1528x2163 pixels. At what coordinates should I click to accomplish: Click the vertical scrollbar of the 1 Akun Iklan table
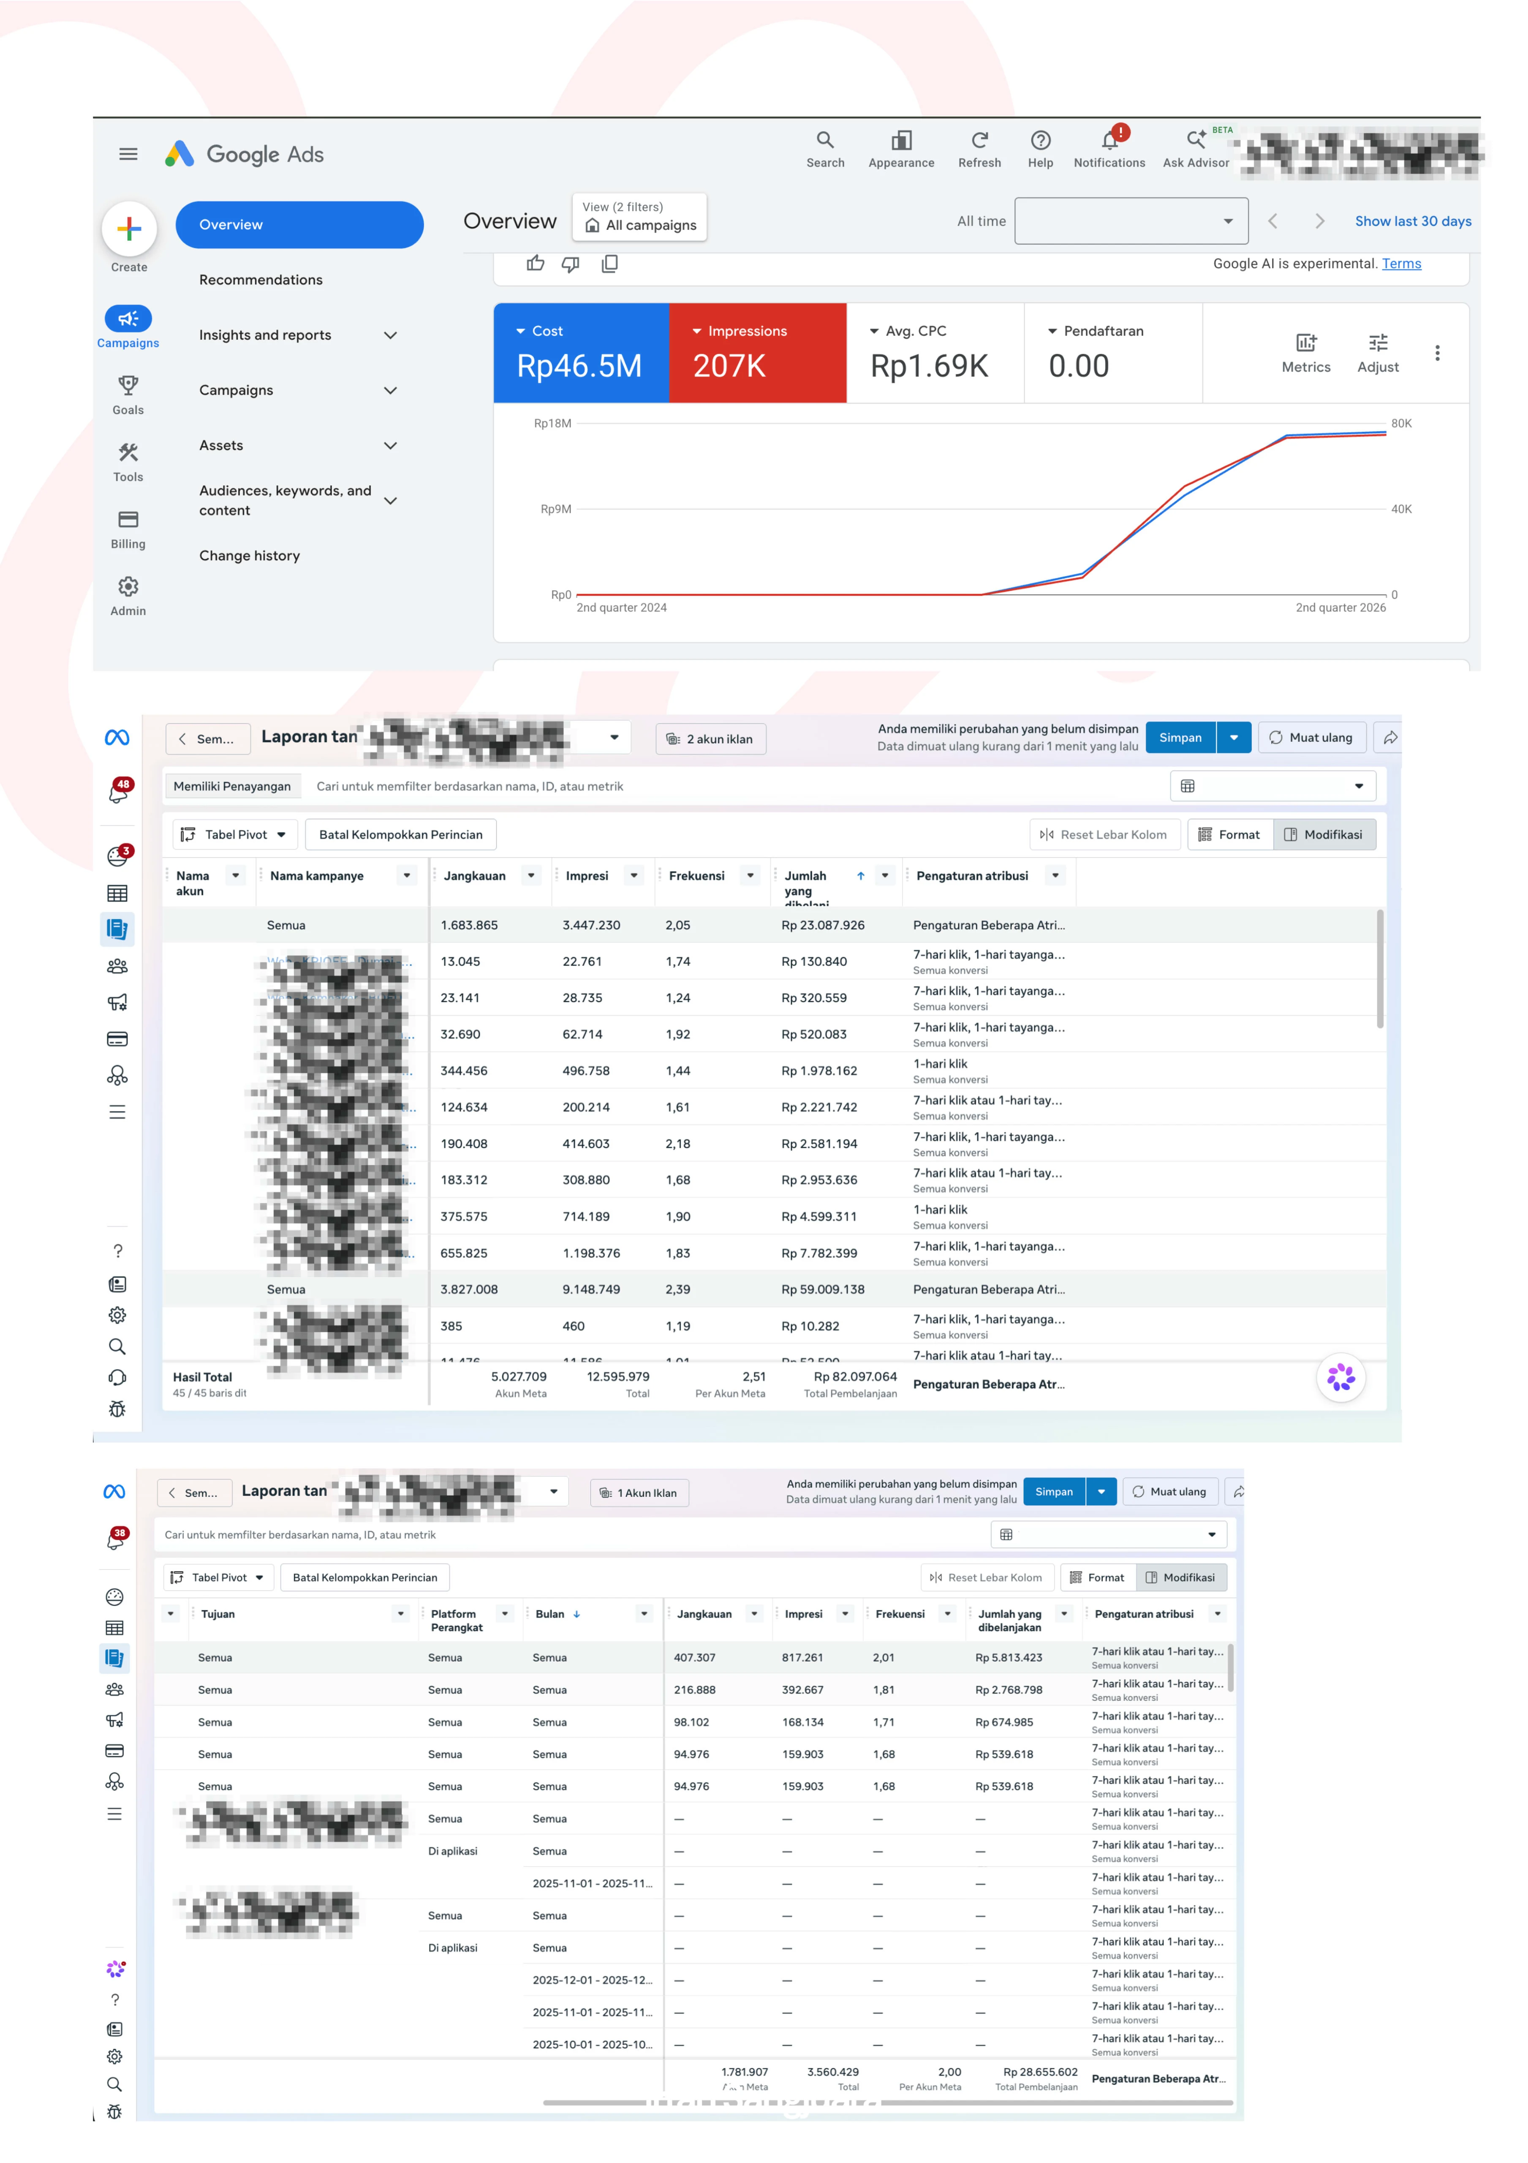click(1230, 1667)
